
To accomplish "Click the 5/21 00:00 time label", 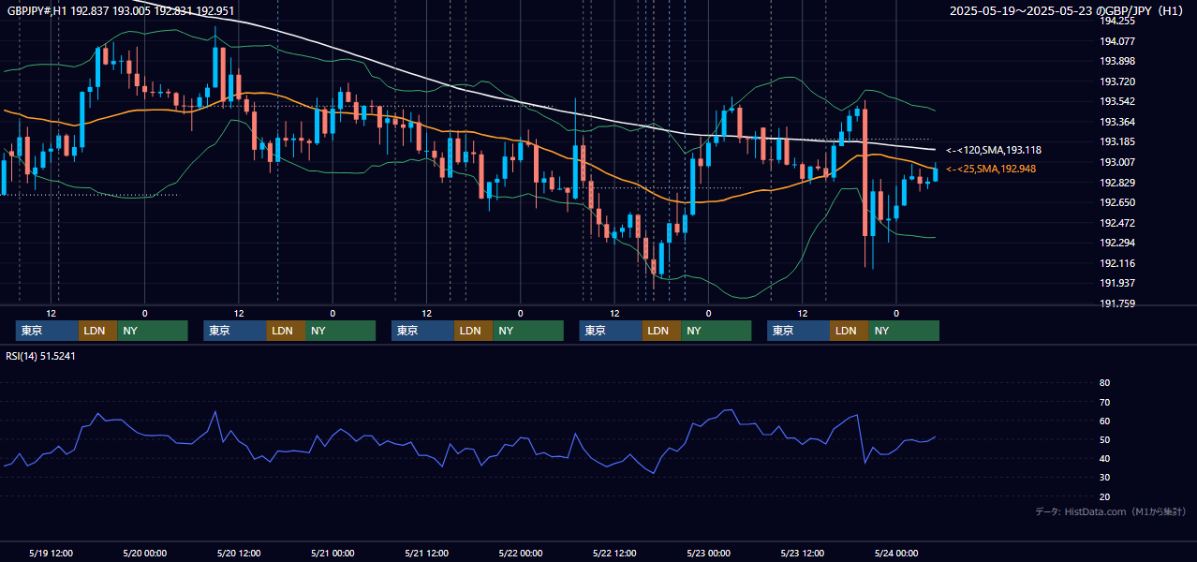I will click(332, 554).
